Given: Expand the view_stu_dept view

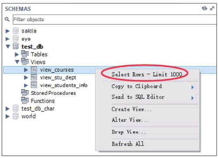Looking at the screenshot, I should 26,78.
